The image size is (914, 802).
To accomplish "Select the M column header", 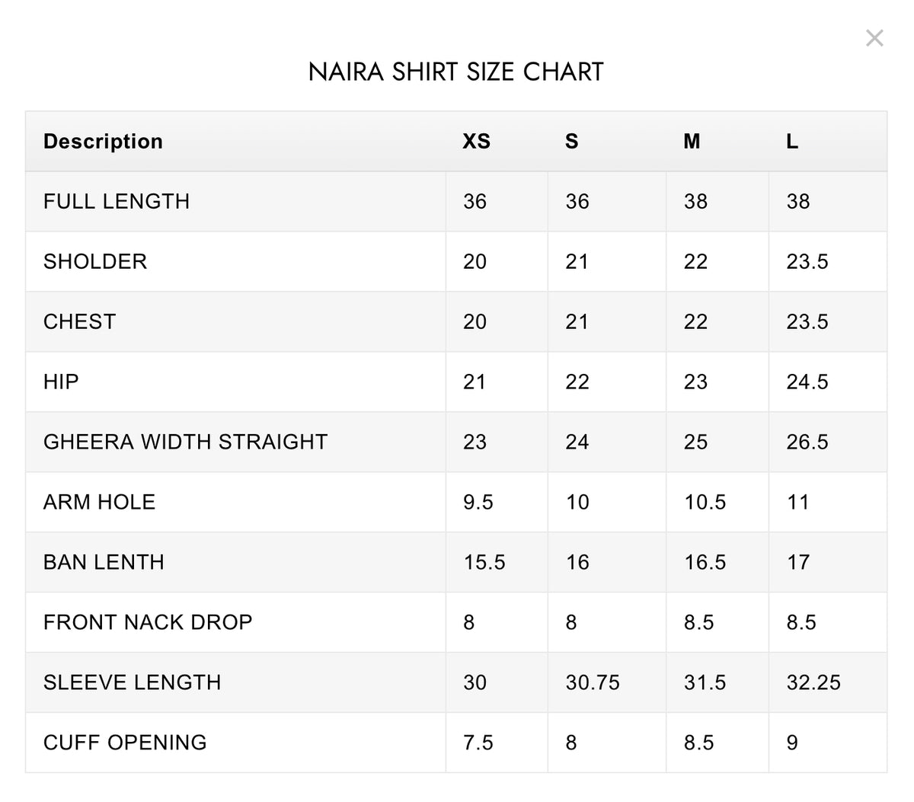I will [x=692, y=142].
